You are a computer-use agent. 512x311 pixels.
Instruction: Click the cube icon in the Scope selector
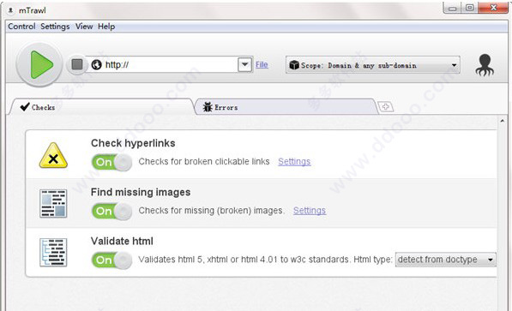click(x=294, y=65)
